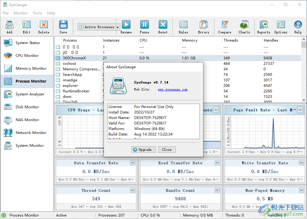Open the www.sysgauge.com link

(x=173, y=90)
